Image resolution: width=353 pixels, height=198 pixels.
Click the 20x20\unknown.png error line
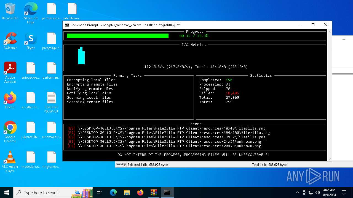[x=164, y=146]
